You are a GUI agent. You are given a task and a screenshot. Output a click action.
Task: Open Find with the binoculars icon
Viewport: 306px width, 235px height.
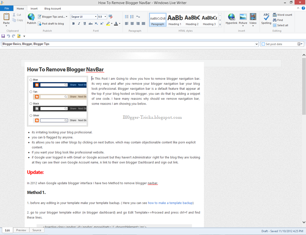[278, 20]
